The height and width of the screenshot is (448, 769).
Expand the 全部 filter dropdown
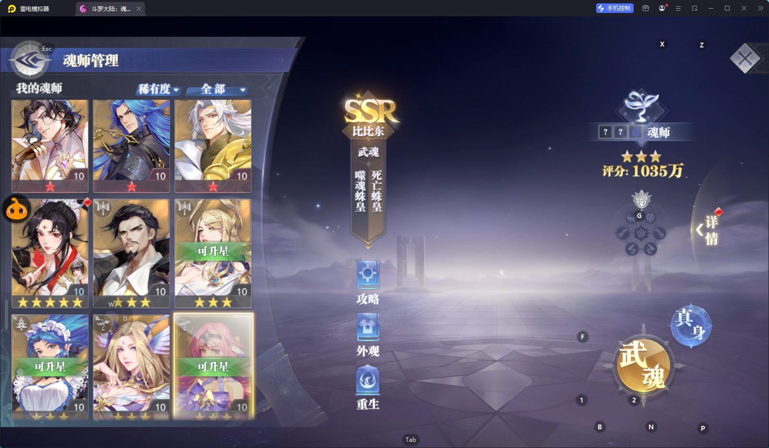[218, 89]
